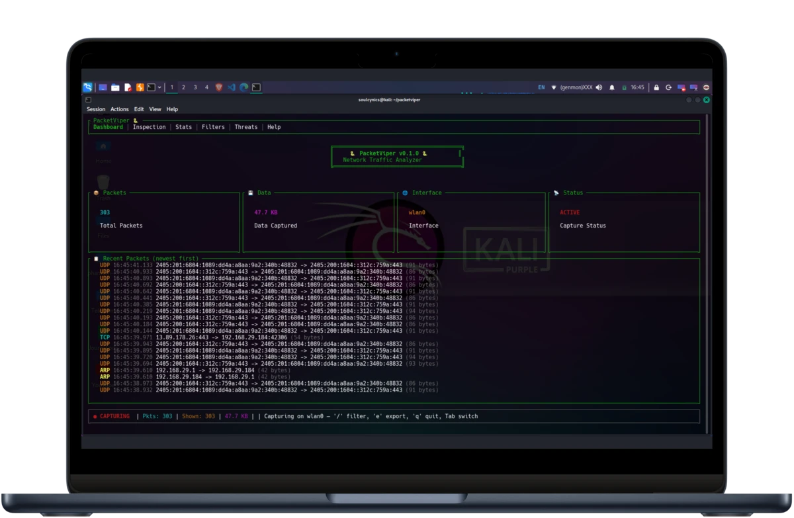This screenshot has width=794, height=518.
Task: Open notifications bell in system tray
Action: pos(612,87)
